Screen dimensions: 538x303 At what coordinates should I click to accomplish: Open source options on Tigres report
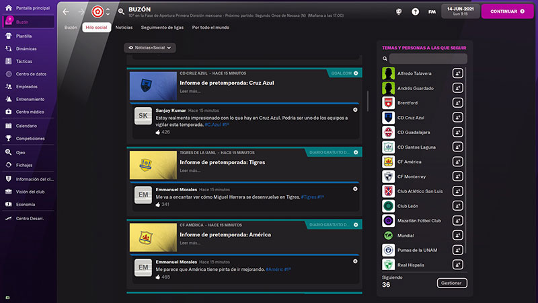coord(356,152)
